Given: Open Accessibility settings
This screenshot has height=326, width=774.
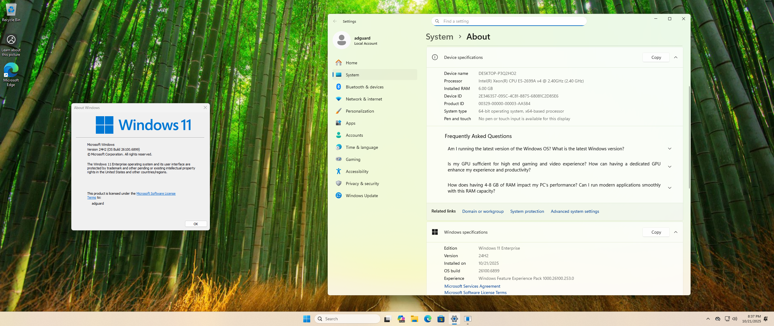Looking at the screenshot, I should pyautogui.click(x=357, y=171).
